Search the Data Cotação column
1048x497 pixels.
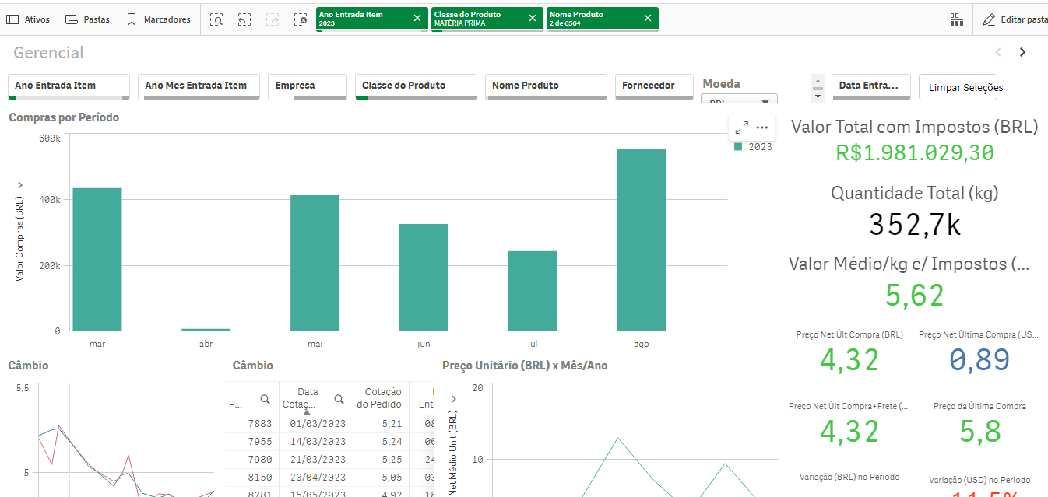coord(339,399)
